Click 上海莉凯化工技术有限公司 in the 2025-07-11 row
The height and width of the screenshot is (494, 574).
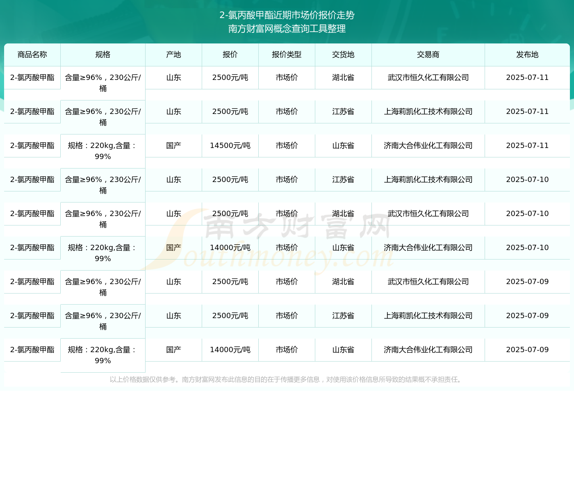428,112
